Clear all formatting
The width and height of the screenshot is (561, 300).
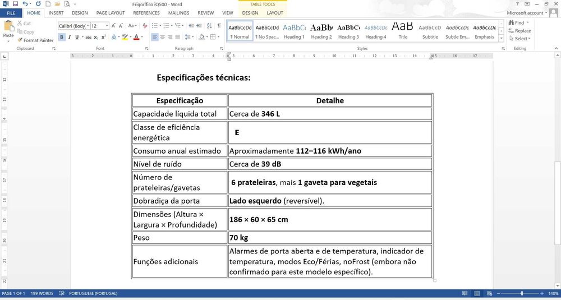tap(145, 26)
